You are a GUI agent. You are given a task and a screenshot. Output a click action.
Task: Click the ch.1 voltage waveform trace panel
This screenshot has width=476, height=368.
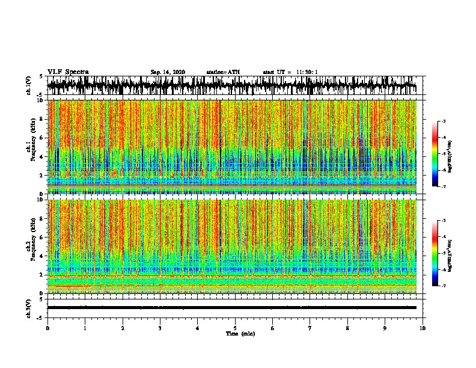(234, 85)
